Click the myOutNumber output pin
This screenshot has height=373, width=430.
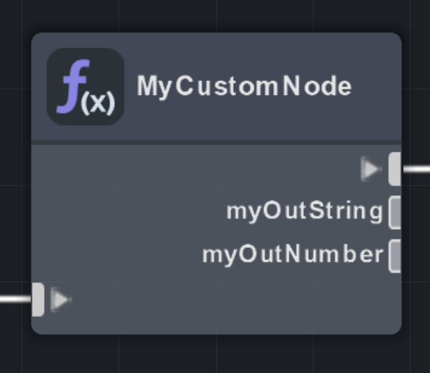[395, 256]
